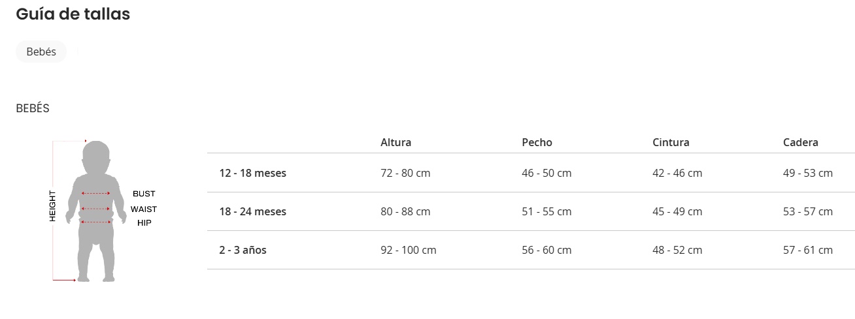Image resolution: width=855 pixels, height=319 pixels.
Task: Click the baby silhouette measurement diagram
Action: pyautogui.click(x=96, y=211)
